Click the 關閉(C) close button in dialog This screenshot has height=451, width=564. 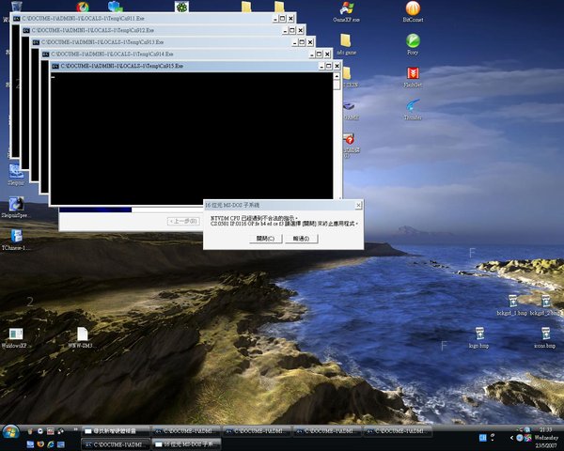coord(265,239)
